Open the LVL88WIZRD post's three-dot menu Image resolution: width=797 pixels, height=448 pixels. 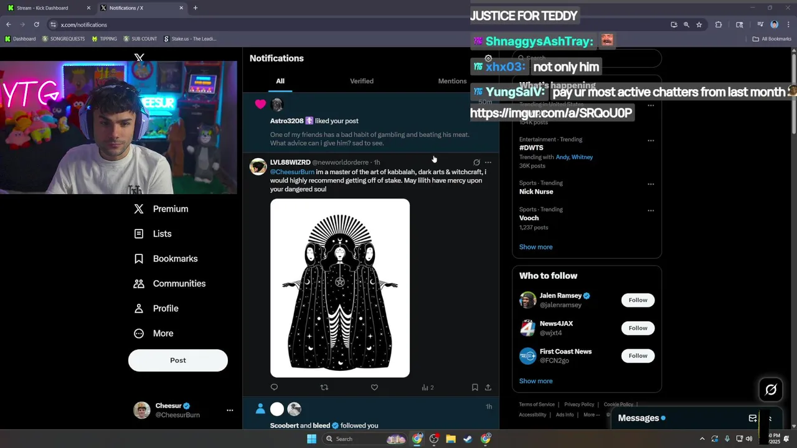point(488,162)
